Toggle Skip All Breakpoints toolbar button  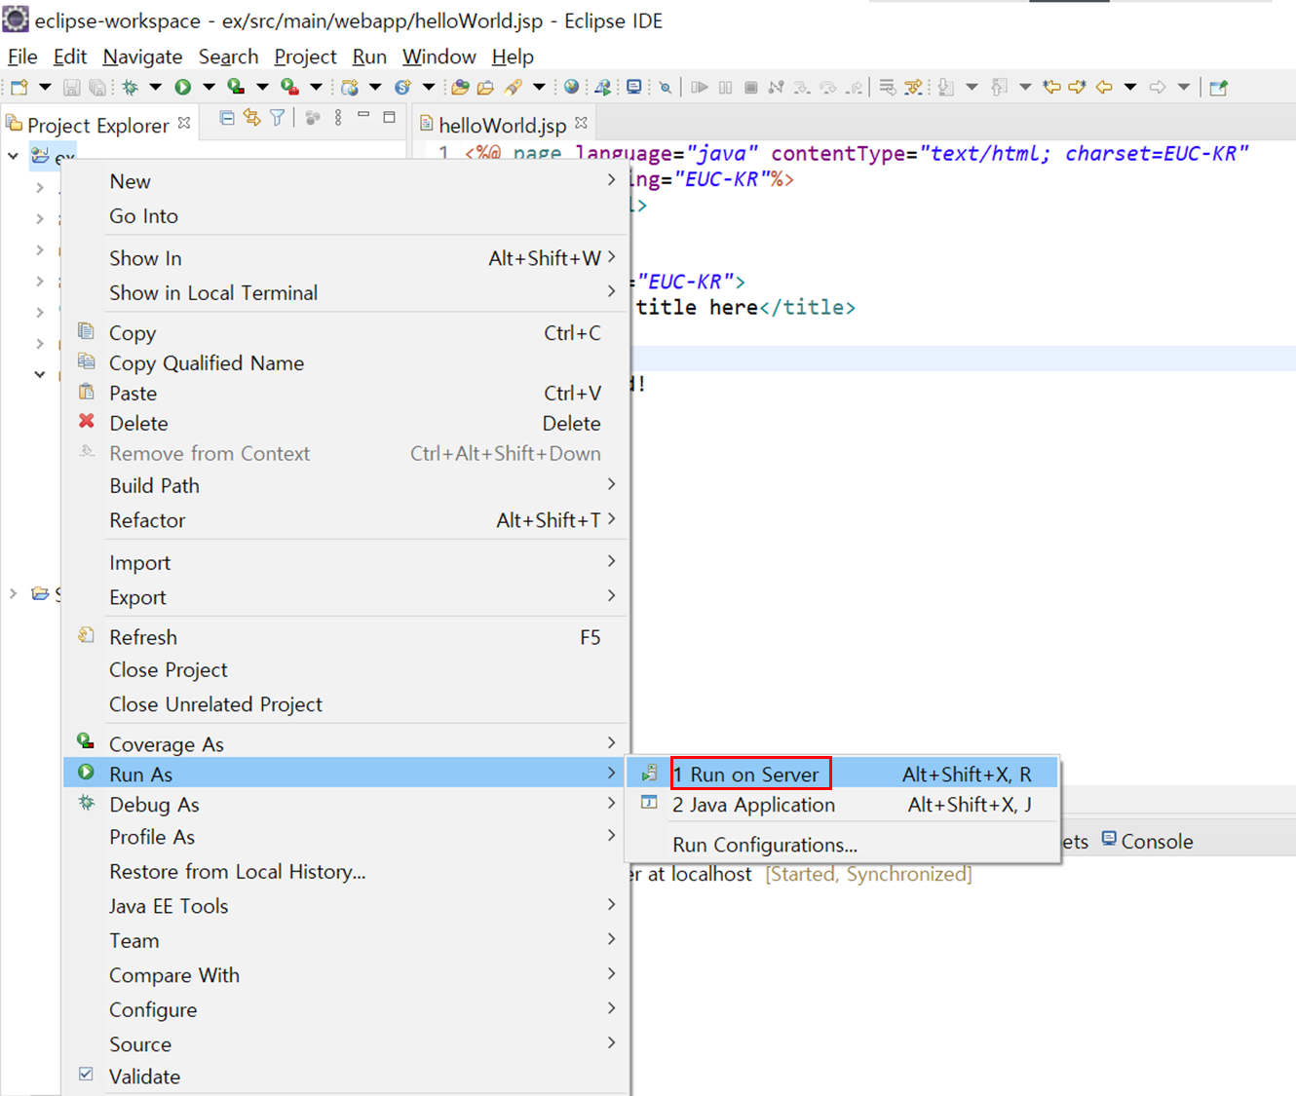666,87
